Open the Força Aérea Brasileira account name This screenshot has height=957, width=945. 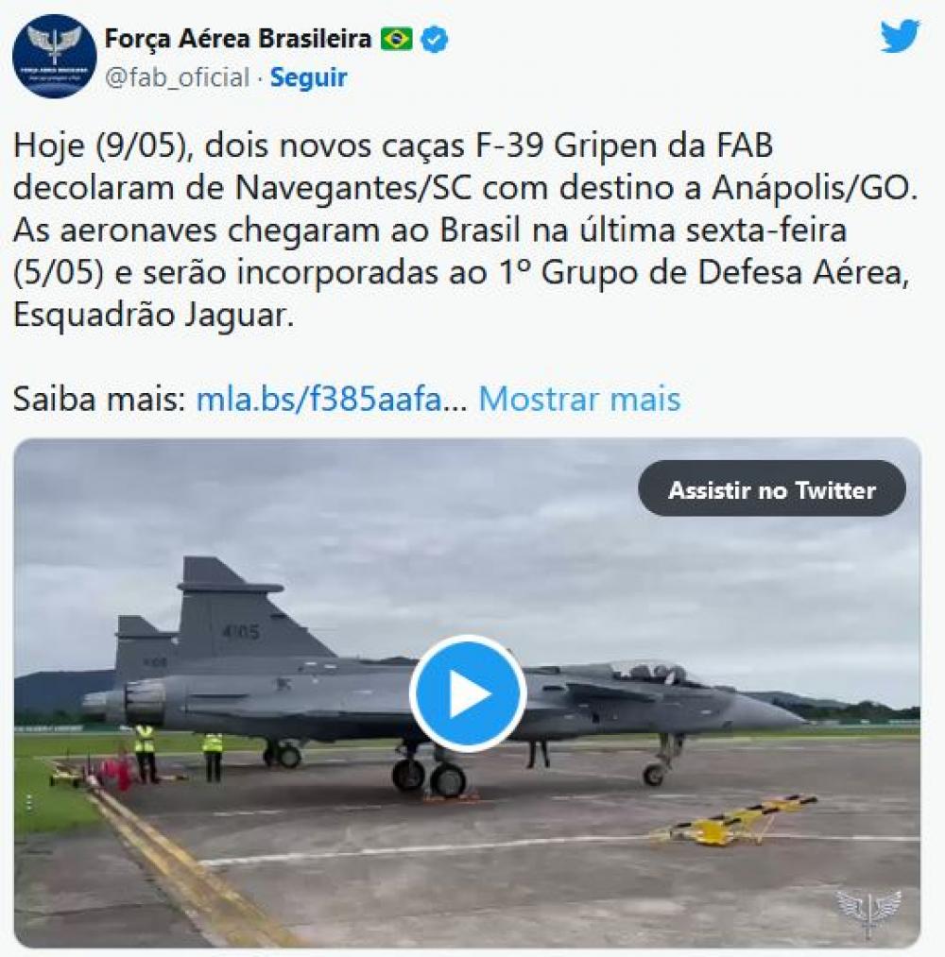click(238, 39)
